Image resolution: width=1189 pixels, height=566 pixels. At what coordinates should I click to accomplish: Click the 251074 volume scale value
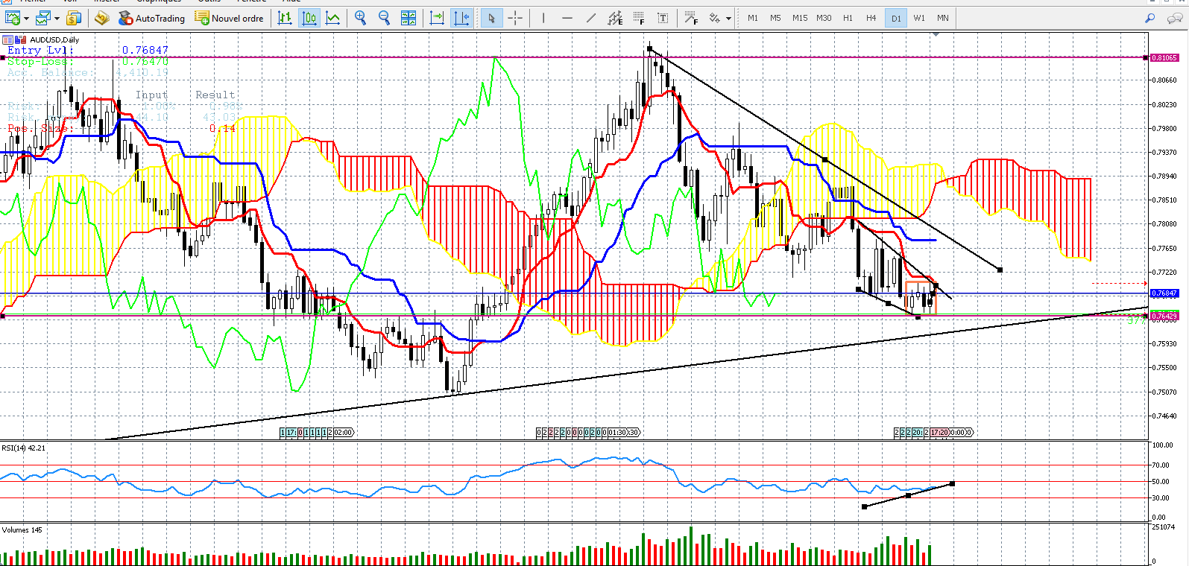click(x=1164, y=527)
